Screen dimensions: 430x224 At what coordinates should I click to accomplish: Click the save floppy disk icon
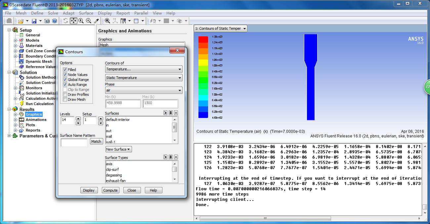[34, 21]
